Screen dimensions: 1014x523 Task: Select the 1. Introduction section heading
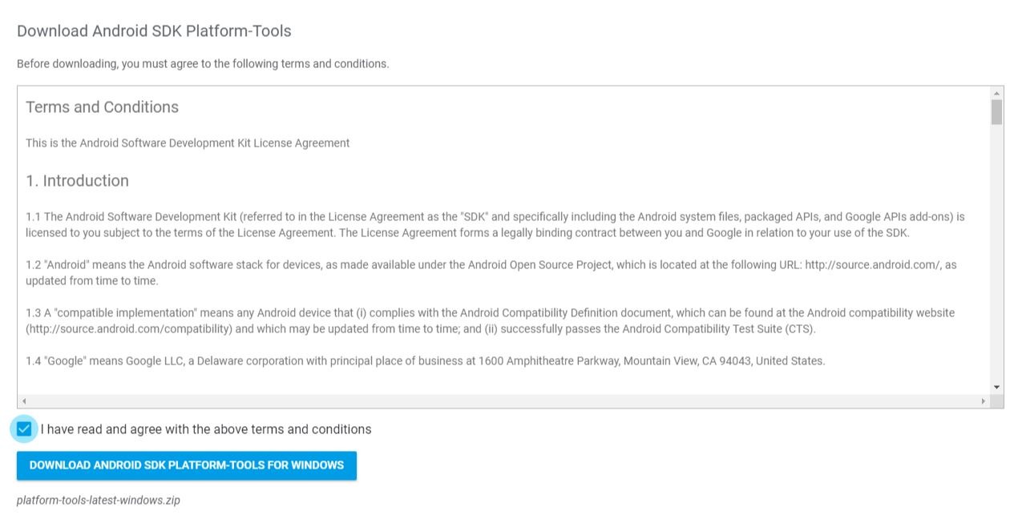coord(77,180)
